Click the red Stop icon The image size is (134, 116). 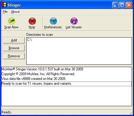(32, 21)
